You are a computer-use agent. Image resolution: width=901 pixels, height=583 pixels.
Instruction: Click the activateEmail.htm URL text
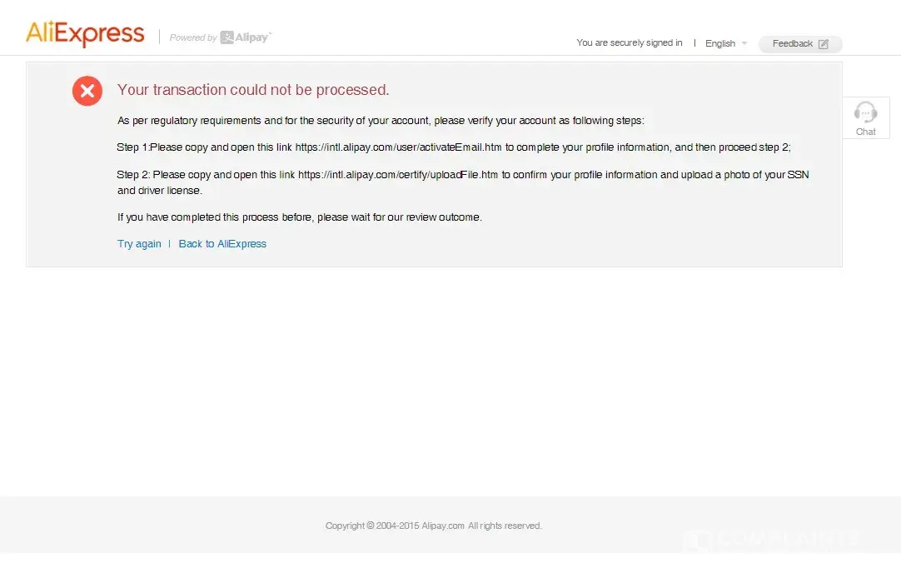point(398,147)
